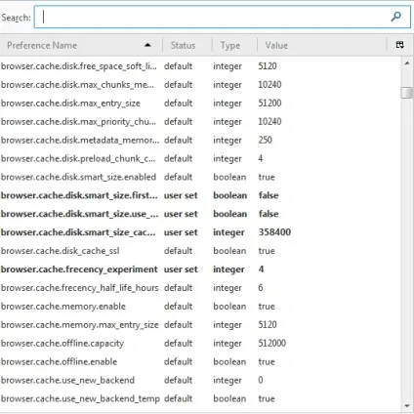Click the value 358400
414x414 pixels.
click(274, 232)
